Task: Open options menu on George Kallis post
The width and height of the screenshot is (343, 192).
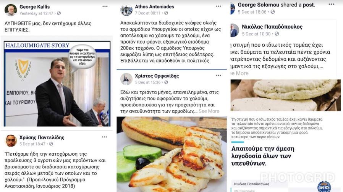Action: pyautogui.click(x=105, y=6)
